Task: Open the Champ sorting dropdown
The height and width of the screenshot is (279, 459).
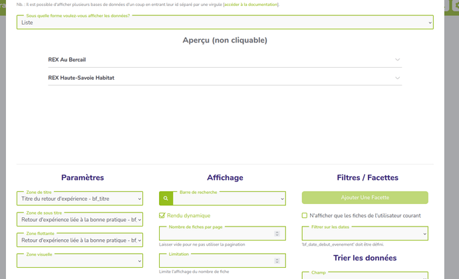Action: 365,275
